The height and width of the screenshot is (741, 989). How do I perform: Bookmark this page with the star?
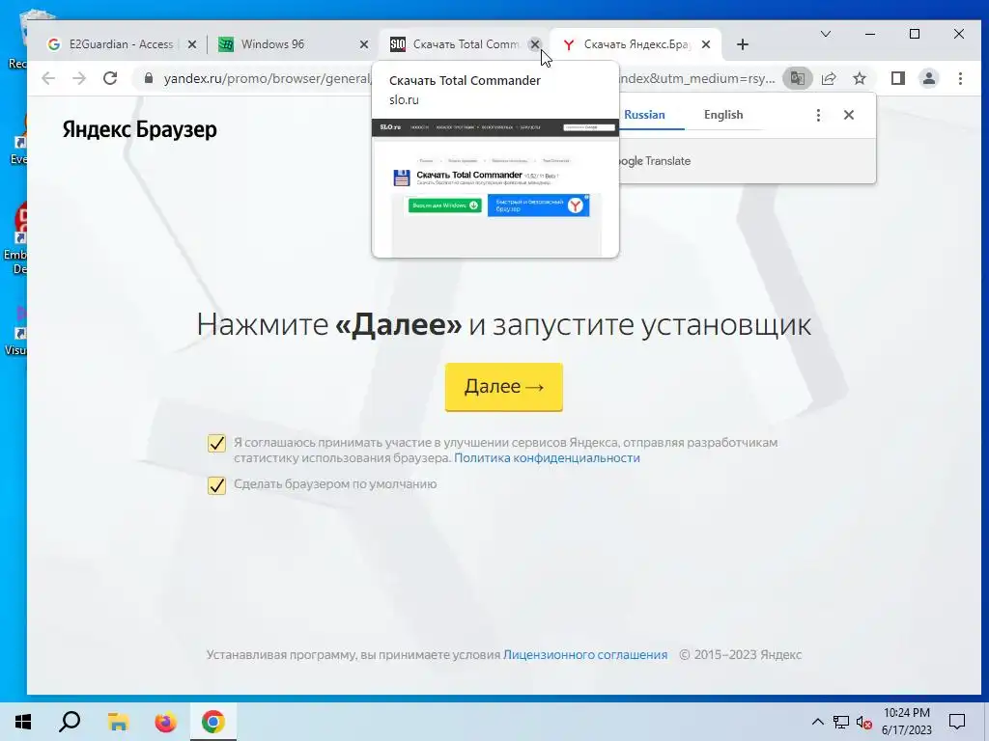[859, 78]
